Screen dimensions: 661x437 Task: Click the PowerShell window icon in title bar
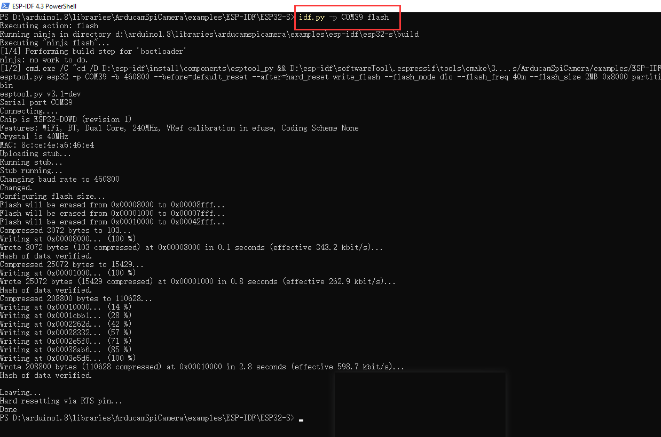(x=6, y=6)
